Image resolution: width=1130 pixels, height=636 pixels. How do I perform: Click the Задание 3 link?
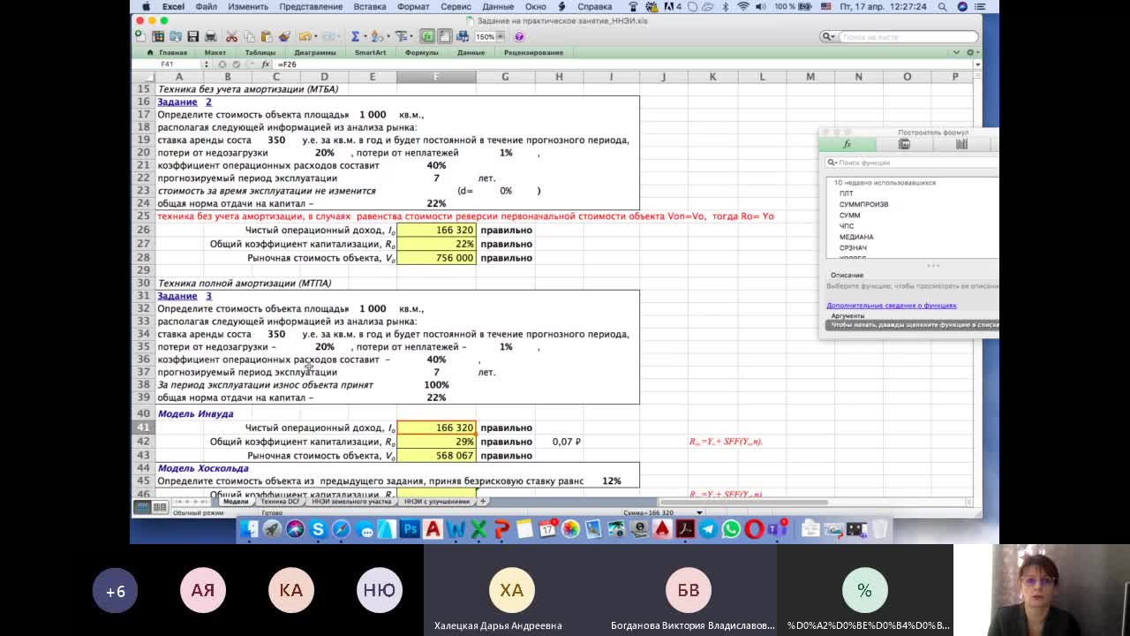(185, 296)
